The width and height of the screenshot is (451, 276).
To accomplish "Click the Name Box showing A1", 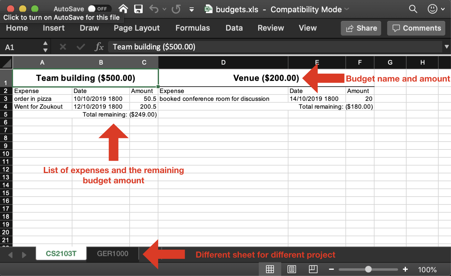I will (21, 47).
